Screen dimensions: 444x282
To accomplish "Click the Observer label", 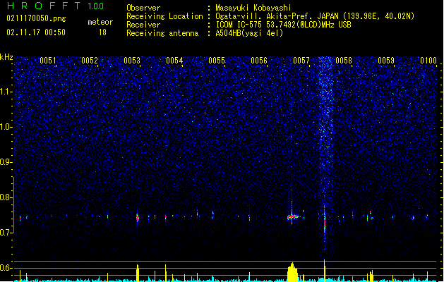I will (x=143, y=8).
